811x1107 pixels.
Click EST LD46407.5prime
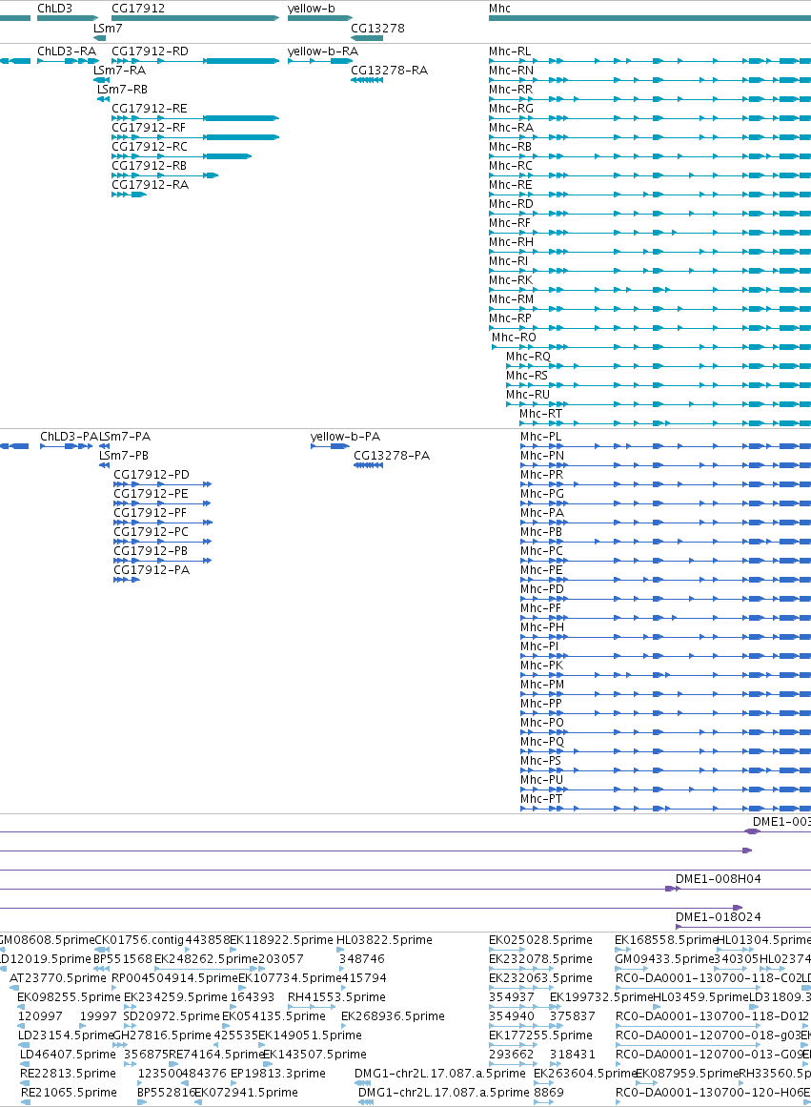tap(68, 1055)
